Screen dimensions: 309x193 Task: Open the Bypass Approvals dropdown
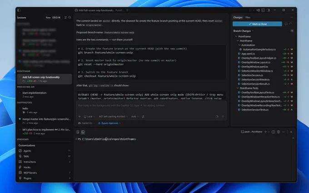pos(110,123)
